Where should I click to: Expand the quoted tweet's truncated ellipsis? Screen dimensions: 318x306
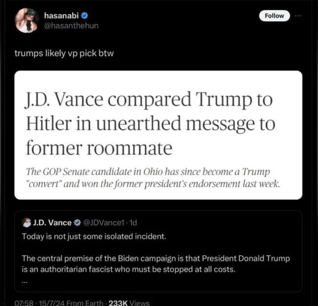pyautogui.click(x=24, y=281)
